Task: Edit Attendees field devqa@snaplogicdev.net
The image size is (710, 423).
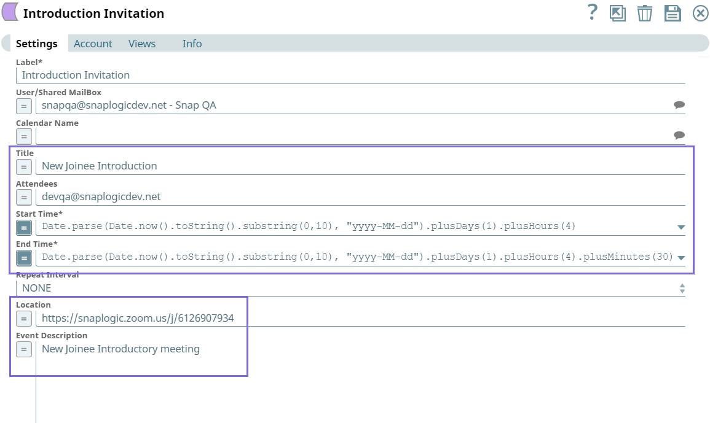Action: click(360, 197)
